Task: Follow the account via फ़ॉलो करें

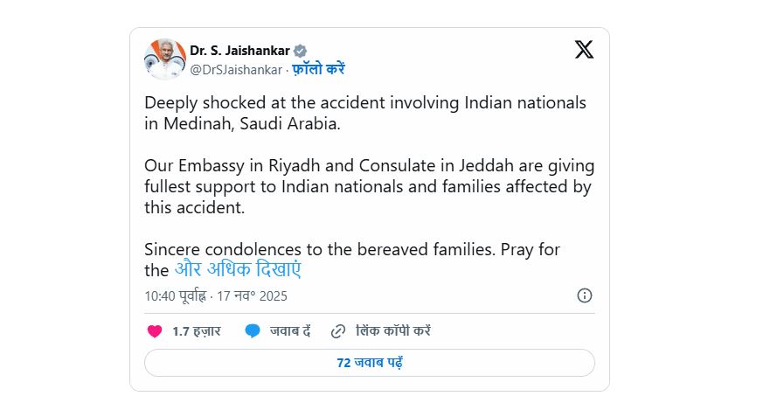Action: [321, 69]
